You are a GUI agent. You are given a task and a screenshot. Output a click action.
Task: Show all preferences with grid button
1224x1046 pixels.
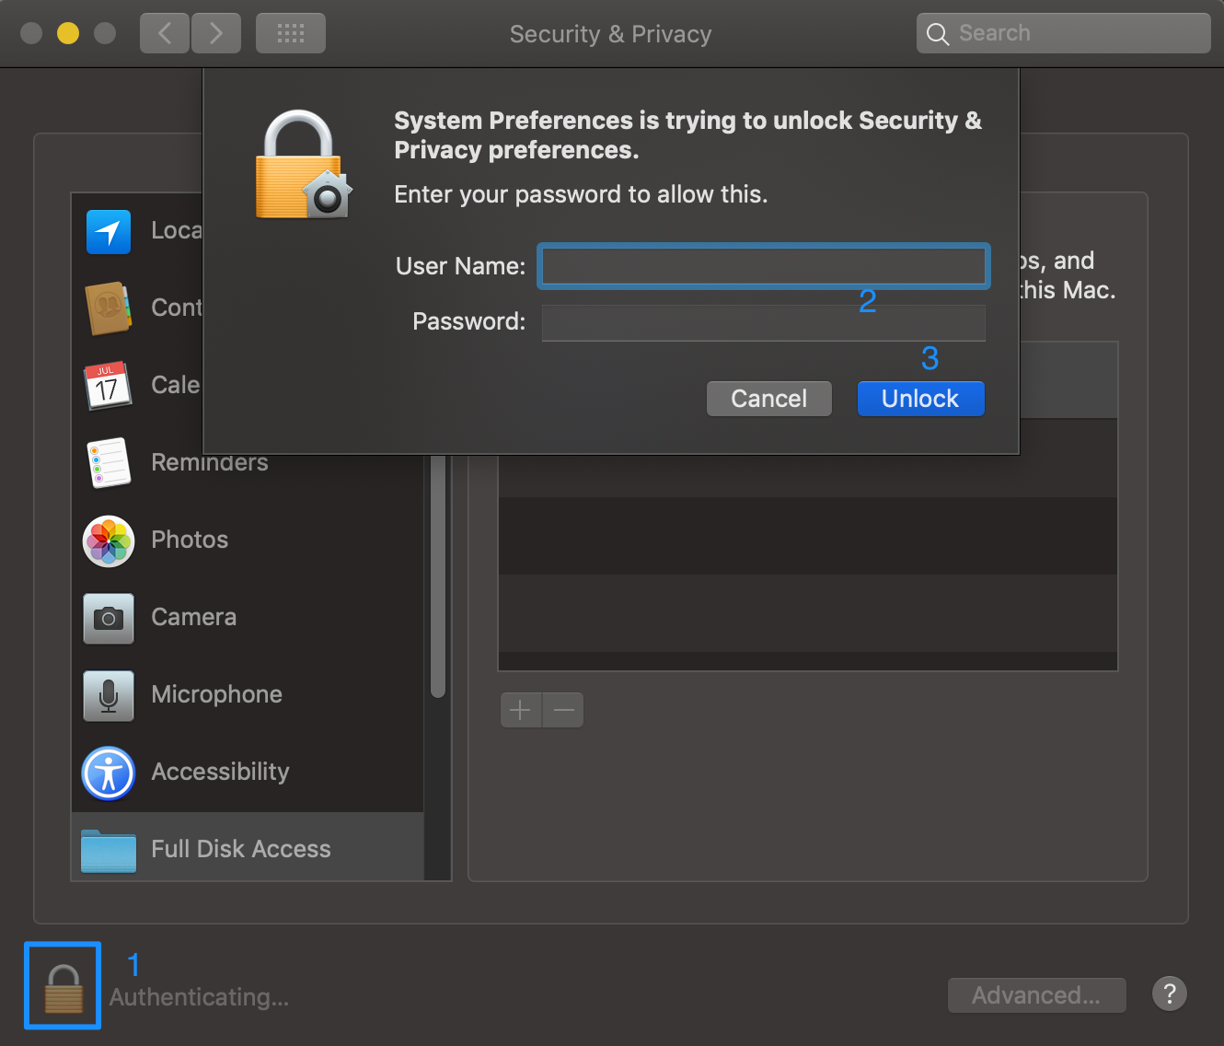point(291,33)
